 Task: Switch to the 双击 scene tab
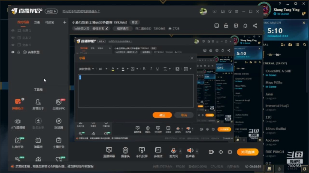37,22
